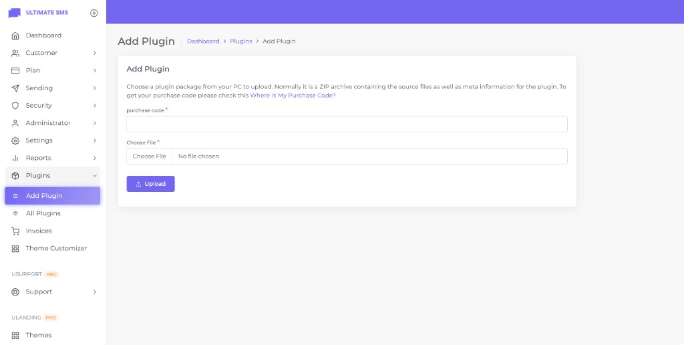Expand the Sending menu chevron
Screen dimensions: 684x345
[x=95, y=88]
